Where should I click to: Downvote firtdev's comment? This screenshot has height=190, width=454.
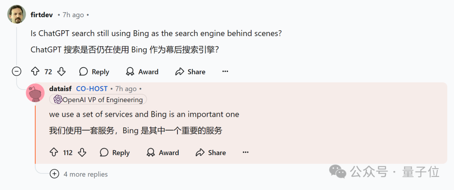[61, 71]
